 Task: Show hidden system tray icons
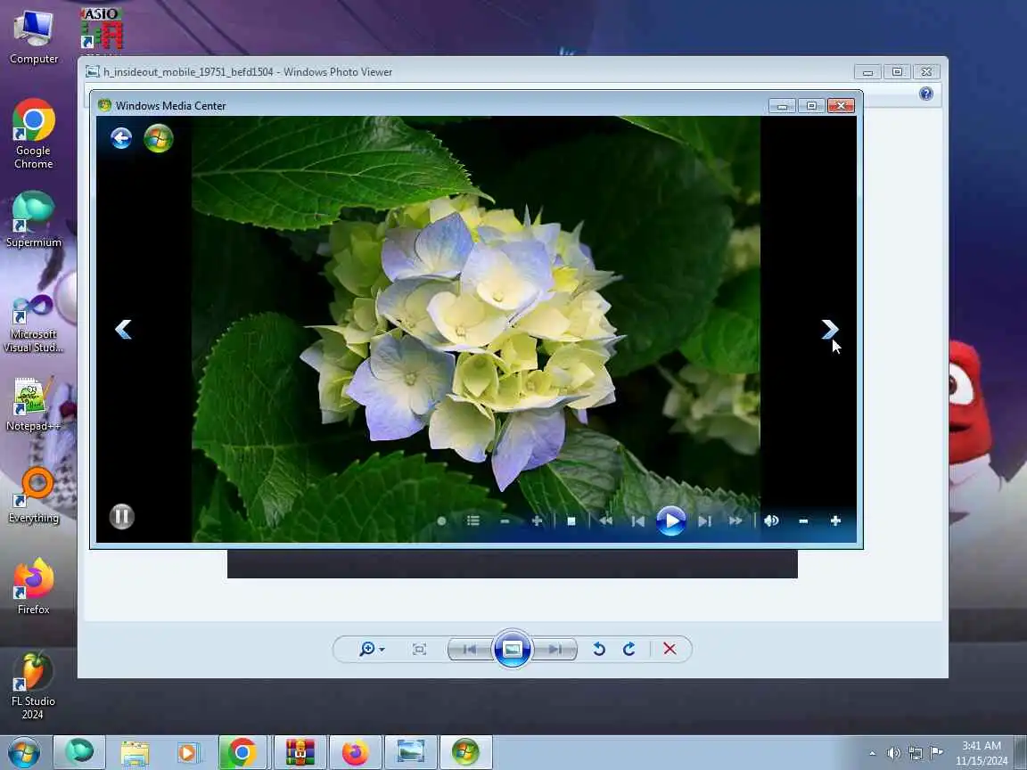(x=873, y=753)
